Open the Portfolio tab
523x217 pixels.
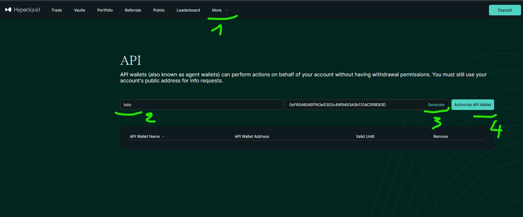point(105,10)
